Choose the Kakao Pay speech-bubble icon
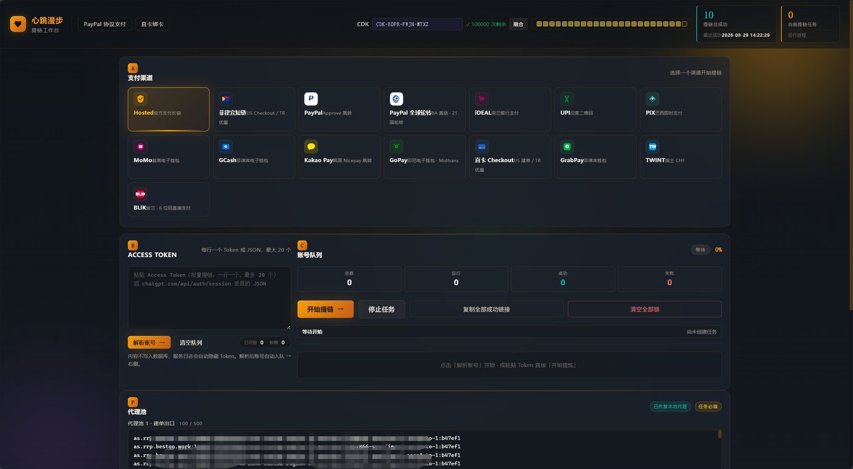The height and width of the screenshot is (469, 853). click(x=311, y=146)
